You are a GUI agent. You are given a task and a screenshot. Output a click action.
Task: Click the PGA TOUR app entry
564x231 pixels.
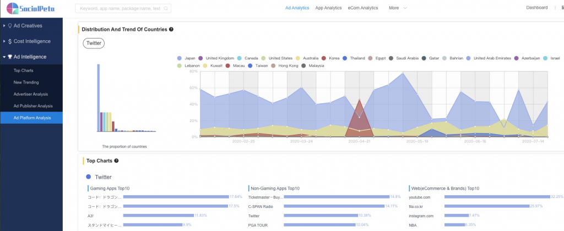(x=259, y=226)
